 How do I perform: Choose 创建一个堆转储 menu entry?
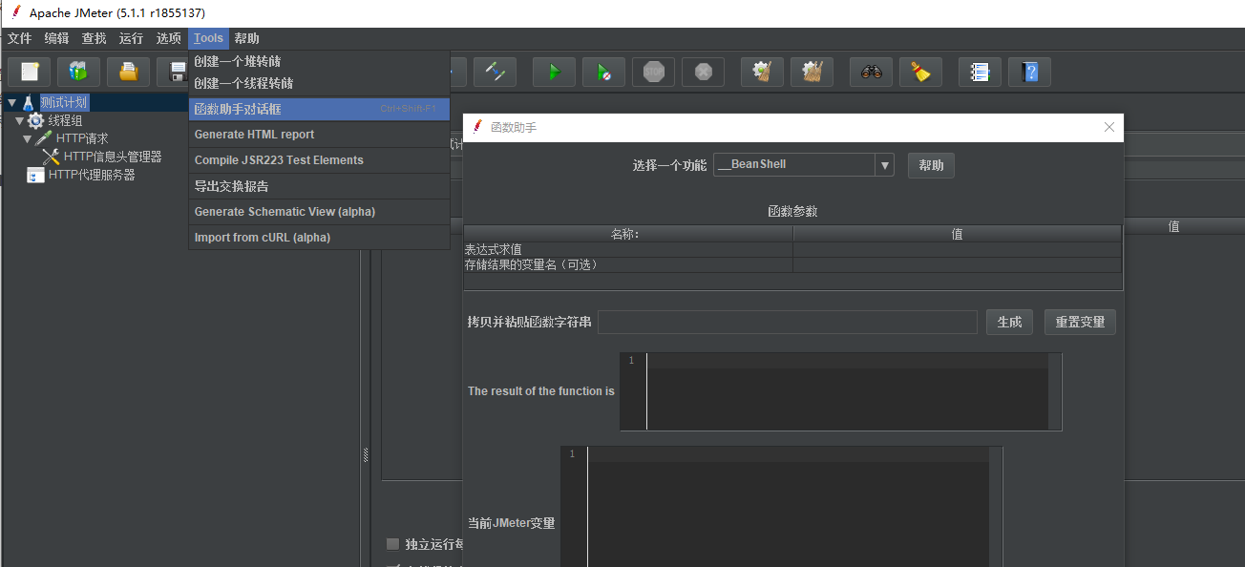(319, 61)
